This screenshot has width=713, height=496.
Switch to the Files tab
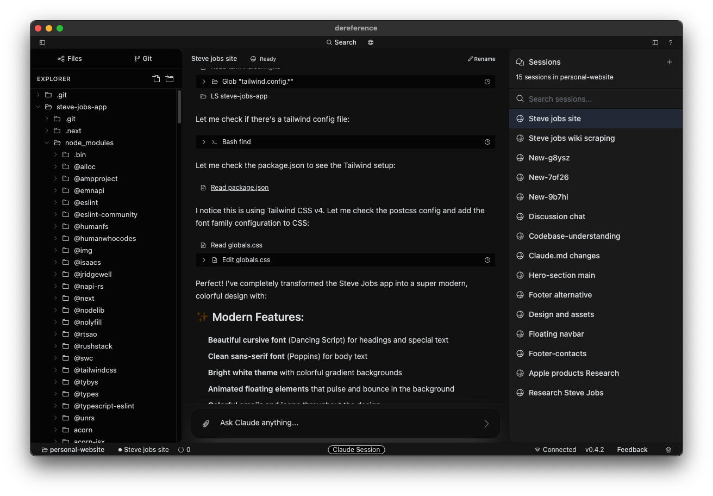(70, 58)
